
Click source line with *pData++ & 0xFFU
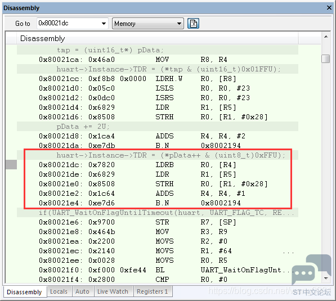158,155
